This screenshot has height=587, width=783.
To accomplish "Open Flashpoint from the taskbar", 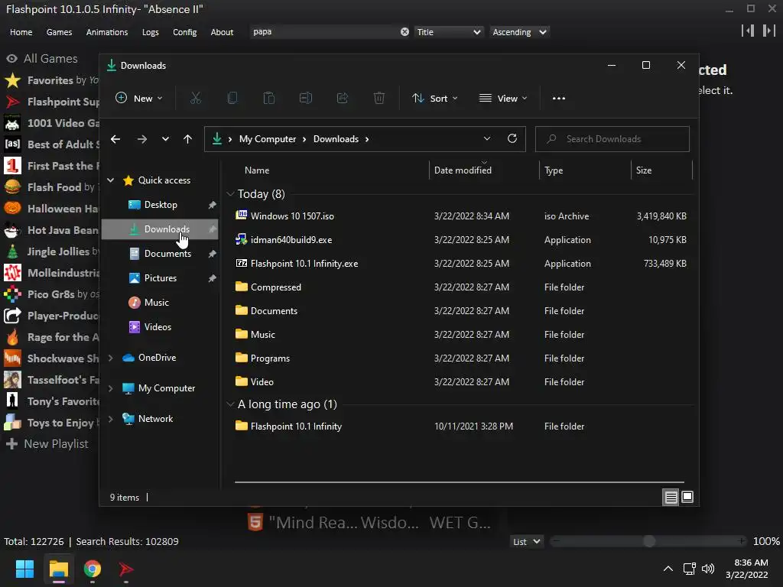I will point(126,569).
